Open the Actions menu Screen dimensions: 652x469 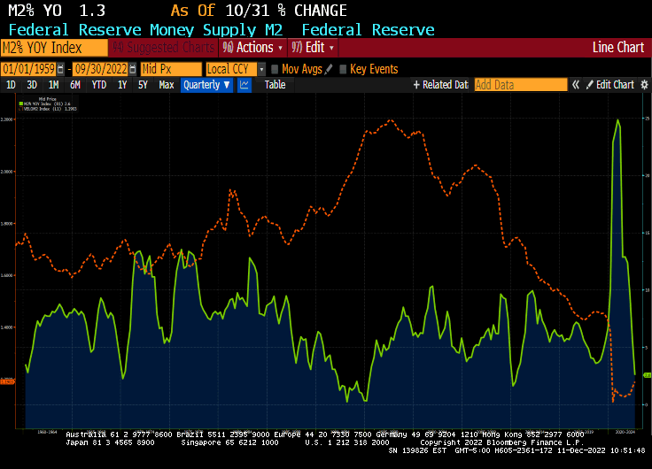[x=253, y=47]
